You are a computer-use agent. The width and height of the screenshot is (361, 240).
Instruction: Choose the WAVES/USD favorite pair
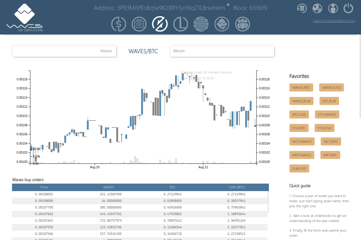(x=332, y=88)
